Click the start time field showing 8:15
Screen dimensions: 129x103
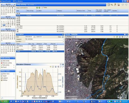[39, 37]
